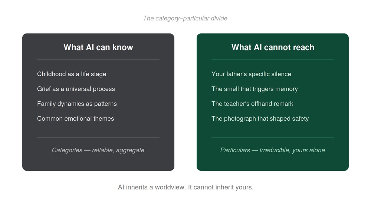Click 'Family dynamics as patterns'

coord(77,104)
